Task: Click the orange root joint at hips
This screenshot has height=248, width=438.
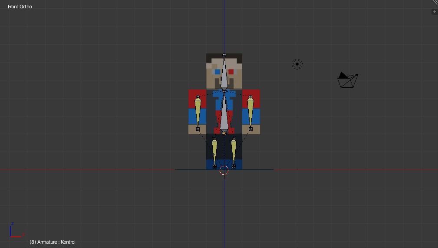Action: coord(224,133)
